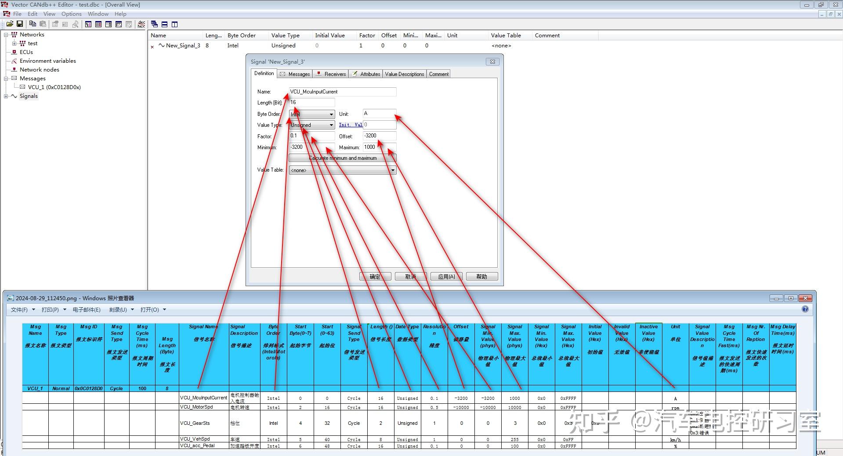
Task: Collapse the Messages tree node
Action: click(x=6, y=79)
